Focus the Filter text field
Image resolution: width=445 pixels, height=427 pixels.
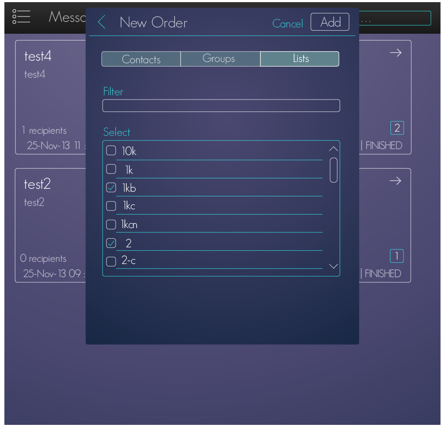click(221, 106)
